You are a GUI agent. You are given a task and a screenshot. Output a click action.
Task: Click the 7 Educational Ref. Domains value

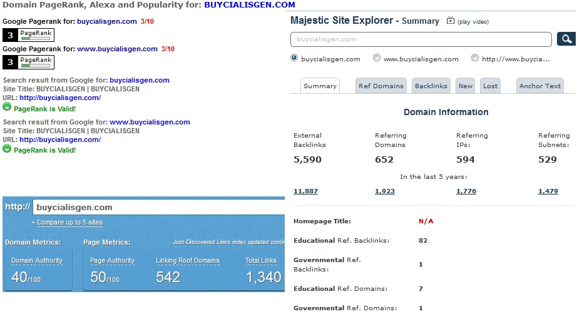[421, 289]
